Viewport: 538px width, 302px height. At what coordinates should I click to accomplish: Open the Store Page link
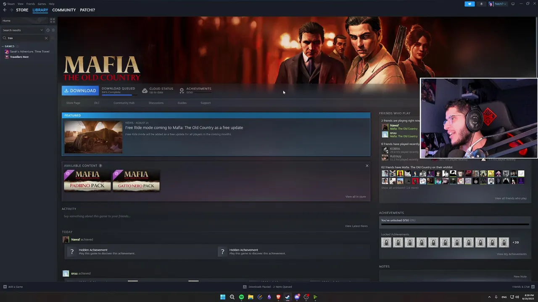point(73,103)
